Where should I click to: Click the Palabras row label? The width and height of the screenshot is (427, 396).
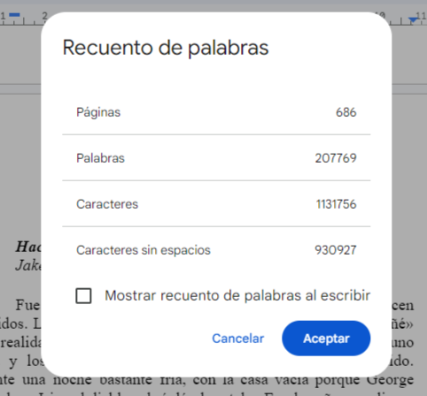point(100,158)
